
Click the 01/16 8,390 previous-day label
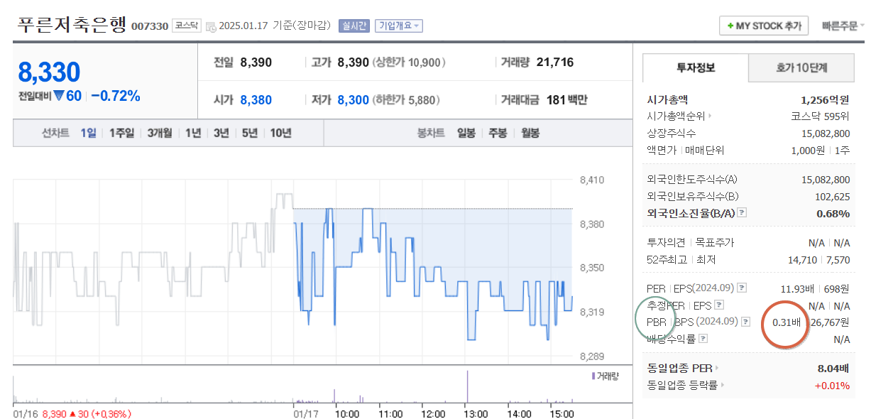click(72, 413)
